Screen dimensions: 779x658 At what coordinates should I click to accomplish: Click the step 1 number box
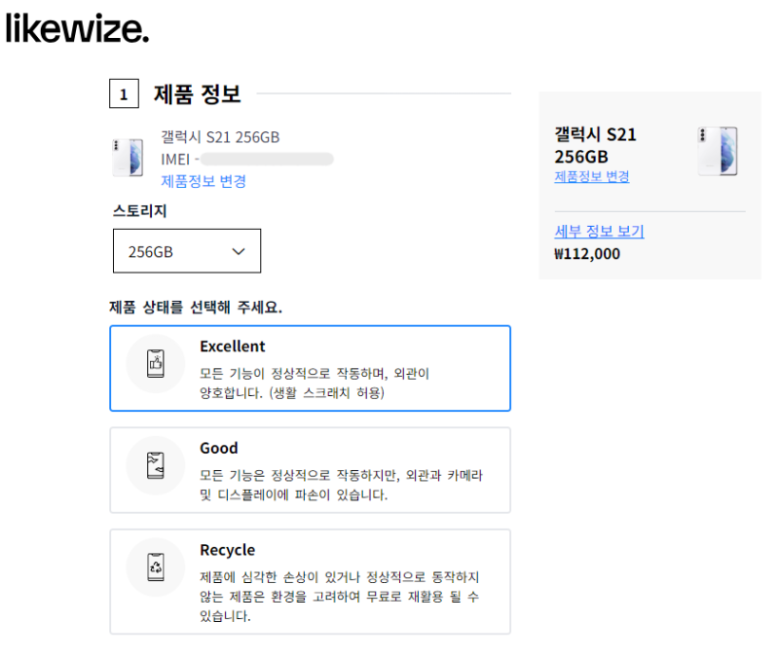(x=124, y=94)
